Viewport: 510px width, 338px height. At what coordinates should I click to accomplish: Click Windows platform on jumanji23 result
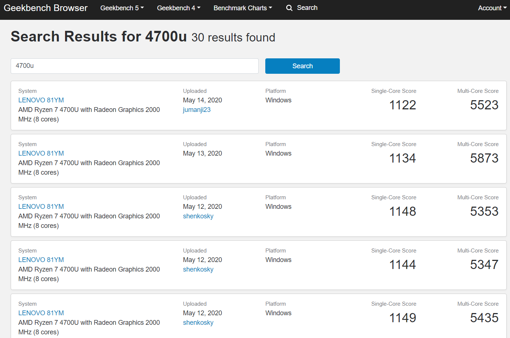(279, 100)
